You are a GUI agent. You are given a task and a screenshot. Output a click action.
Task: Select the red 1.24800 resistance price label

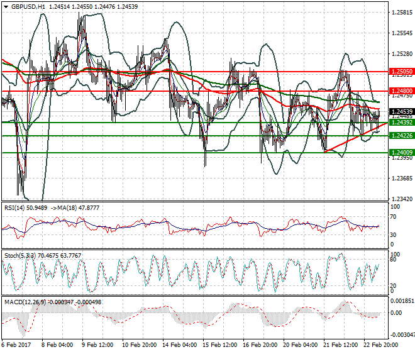tap(401, 91)
